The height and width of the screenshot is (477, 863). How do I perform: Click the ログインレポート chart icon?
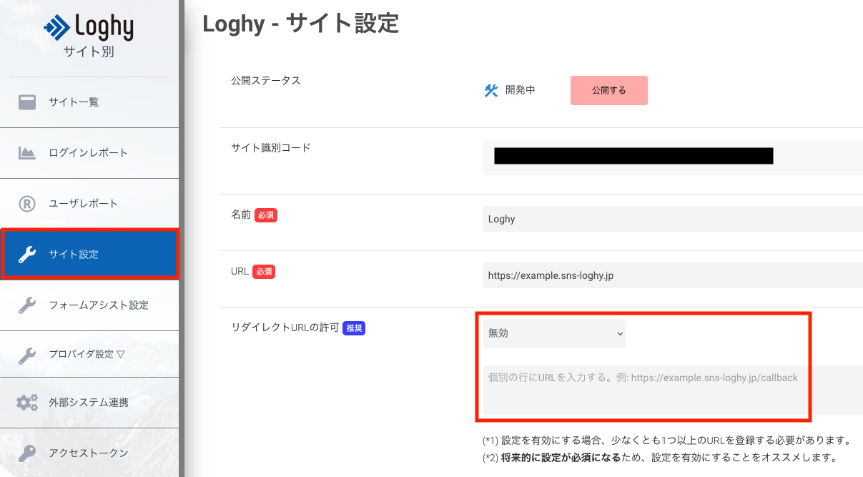27,153
